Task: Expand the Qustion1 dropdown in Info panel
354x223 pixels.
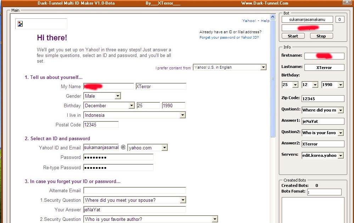Action: tap(322, 110)
